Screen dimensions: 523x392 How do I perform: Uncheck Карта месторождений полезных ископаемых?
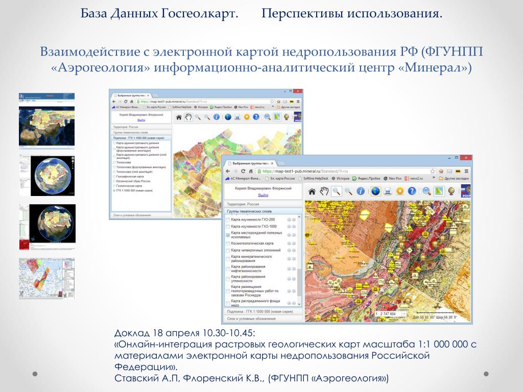click(228, 235)
